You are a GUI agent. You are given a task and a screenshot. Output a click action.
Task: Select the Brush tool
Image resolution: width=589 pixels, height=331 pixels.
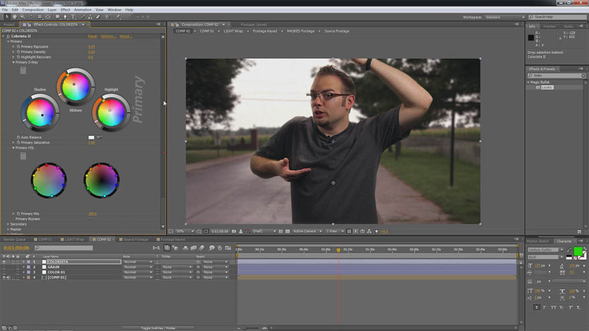click(x=83, y=17)
